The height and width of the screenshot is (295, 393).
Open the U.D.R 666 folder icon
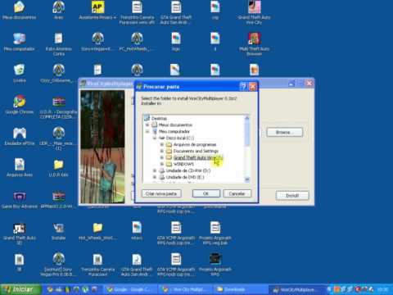coord(58,168)
